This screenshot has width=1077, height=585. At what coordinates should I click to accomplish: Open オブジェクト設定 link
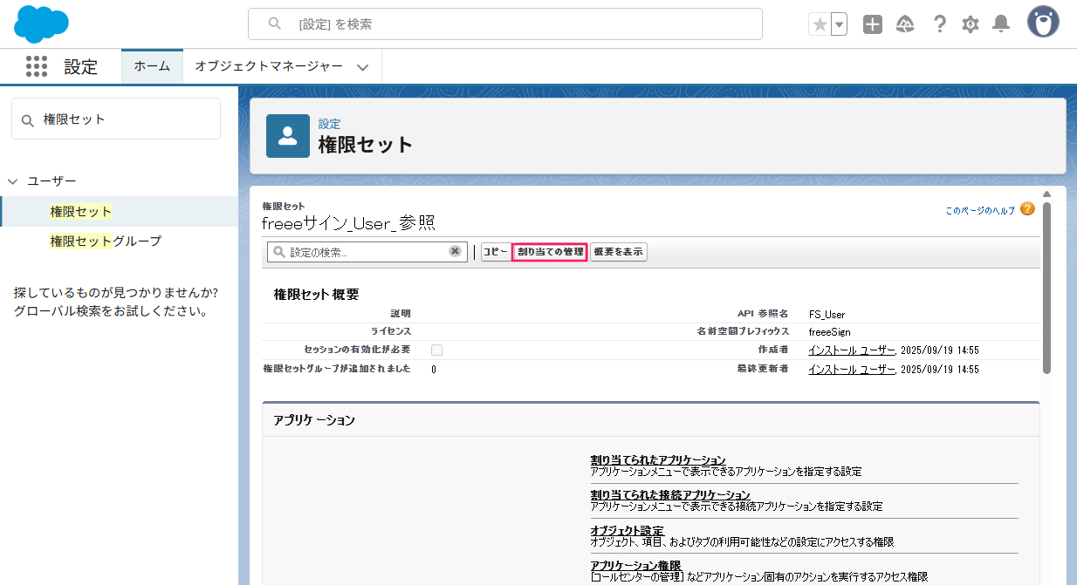click(x=627, y=530)
